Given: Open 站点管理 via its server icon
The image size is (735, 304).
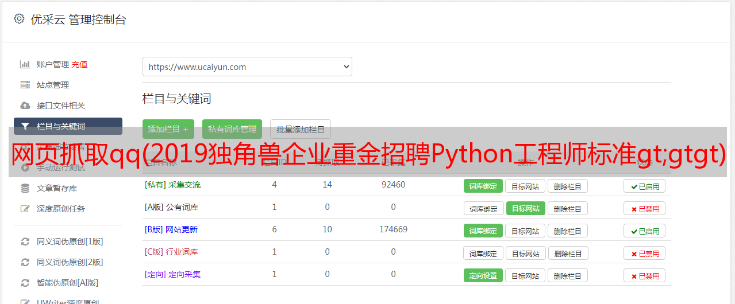Looking at the screenshot, I should point(25,85).
